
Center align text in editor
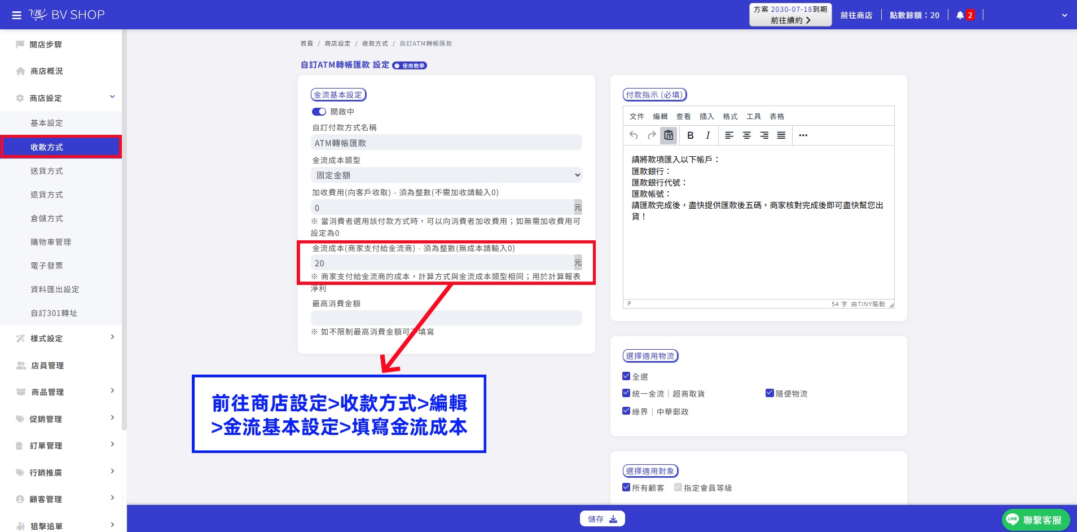(x=746, y=135)
